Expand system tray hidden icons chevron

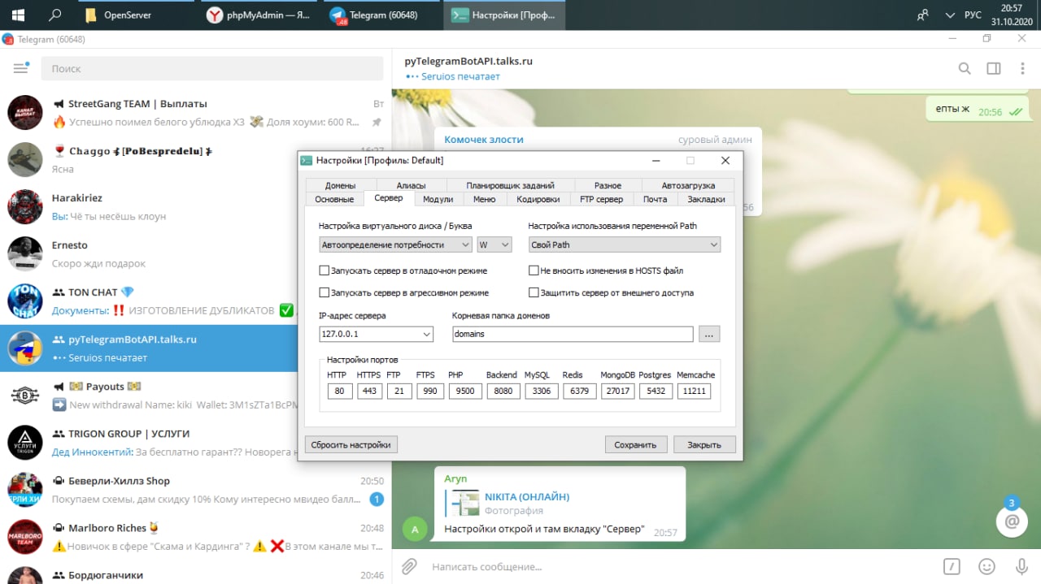(x=950, y=15)
